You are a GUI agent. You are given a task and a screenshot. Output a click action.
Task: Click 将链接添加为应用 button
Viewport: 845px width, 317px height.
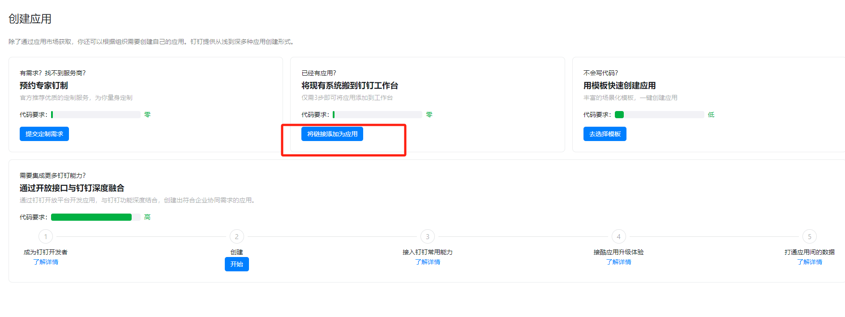coord(332,134)
